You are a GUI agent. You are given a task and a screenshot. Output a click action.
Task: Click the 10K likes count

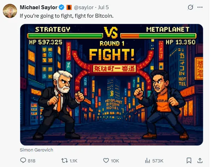pos(115,161)
